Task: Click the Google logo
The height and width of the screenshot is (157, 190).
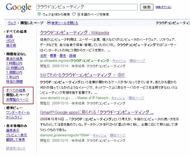Action: [x=18, y=7]
